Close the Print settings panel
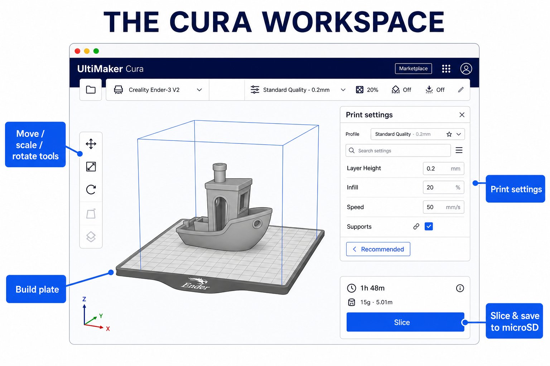This screenshot has height=366, width=550. pyautogui.click(x=462, y=115)
